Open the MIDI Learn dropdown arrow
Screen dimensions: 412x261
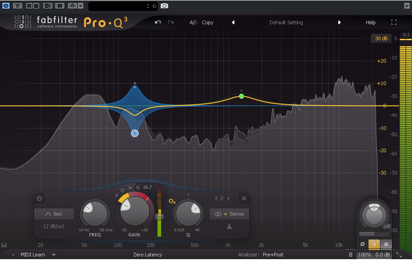tap(54, 255)
